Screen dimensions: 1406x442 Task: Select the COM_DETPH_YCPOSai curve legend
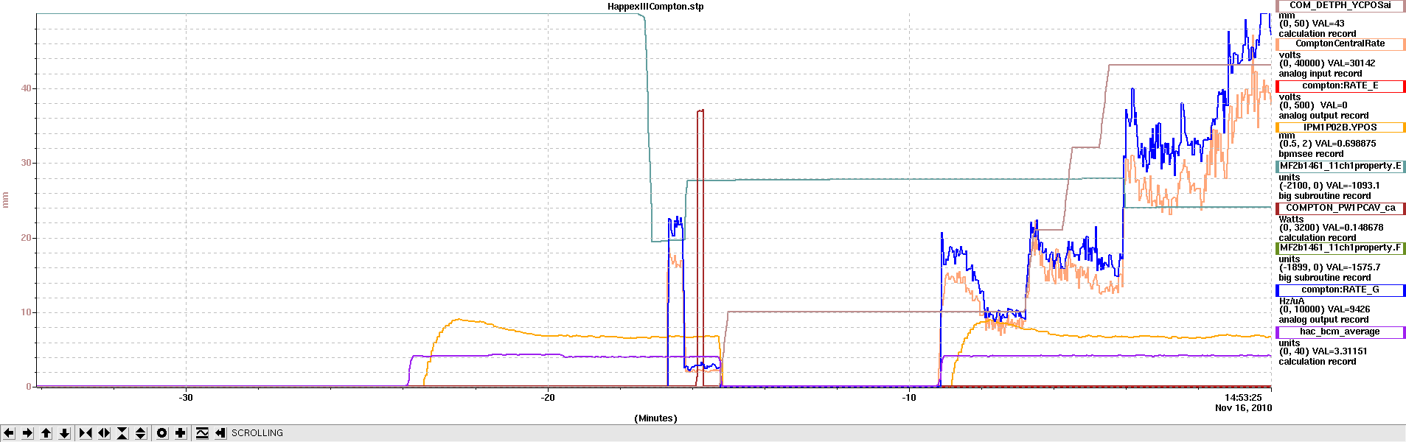pos(1340,6)
